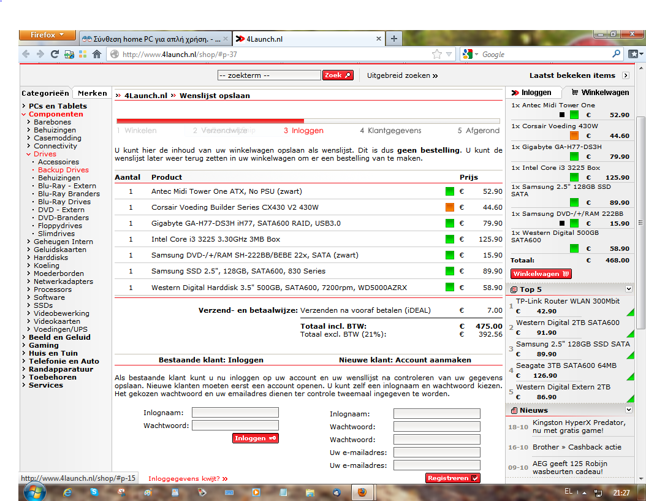Open address bar history dropdown arrow
Screen dimensions: 646x501
[x=449, y=54]
